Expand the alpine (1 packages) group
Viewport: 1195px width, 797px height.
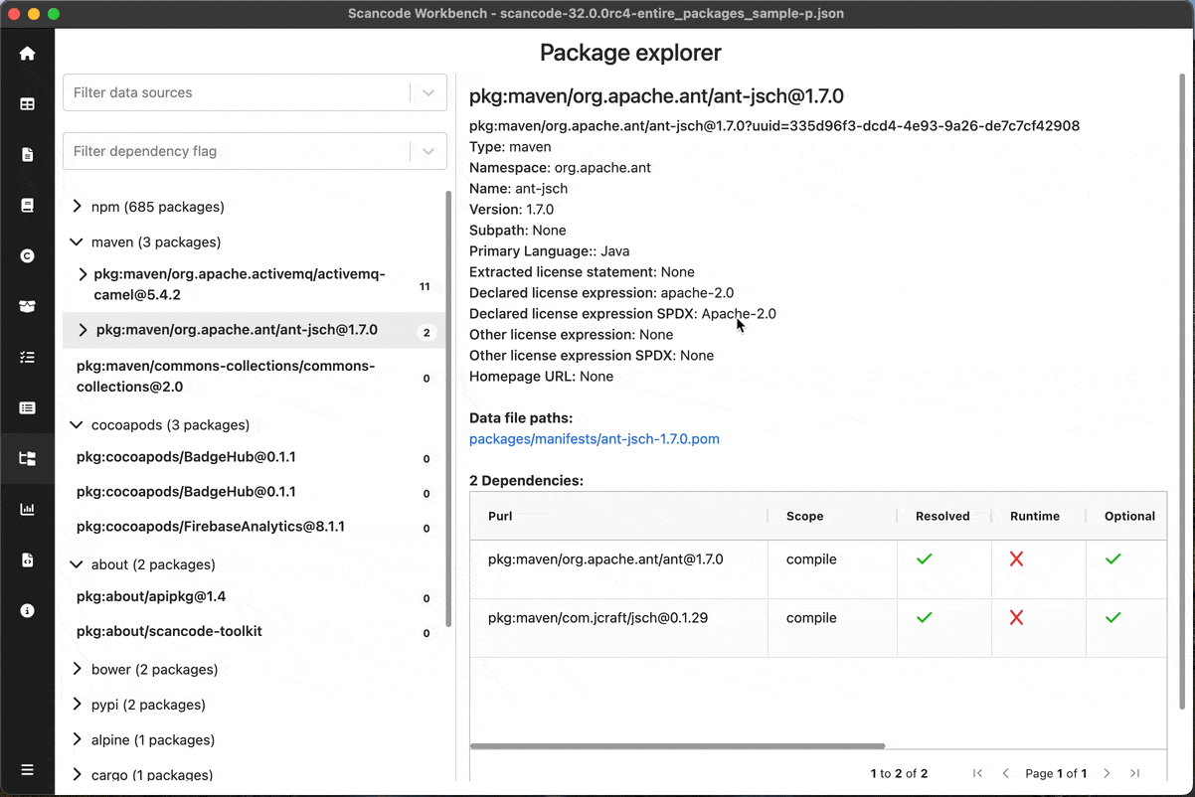(x=78, y=739)
